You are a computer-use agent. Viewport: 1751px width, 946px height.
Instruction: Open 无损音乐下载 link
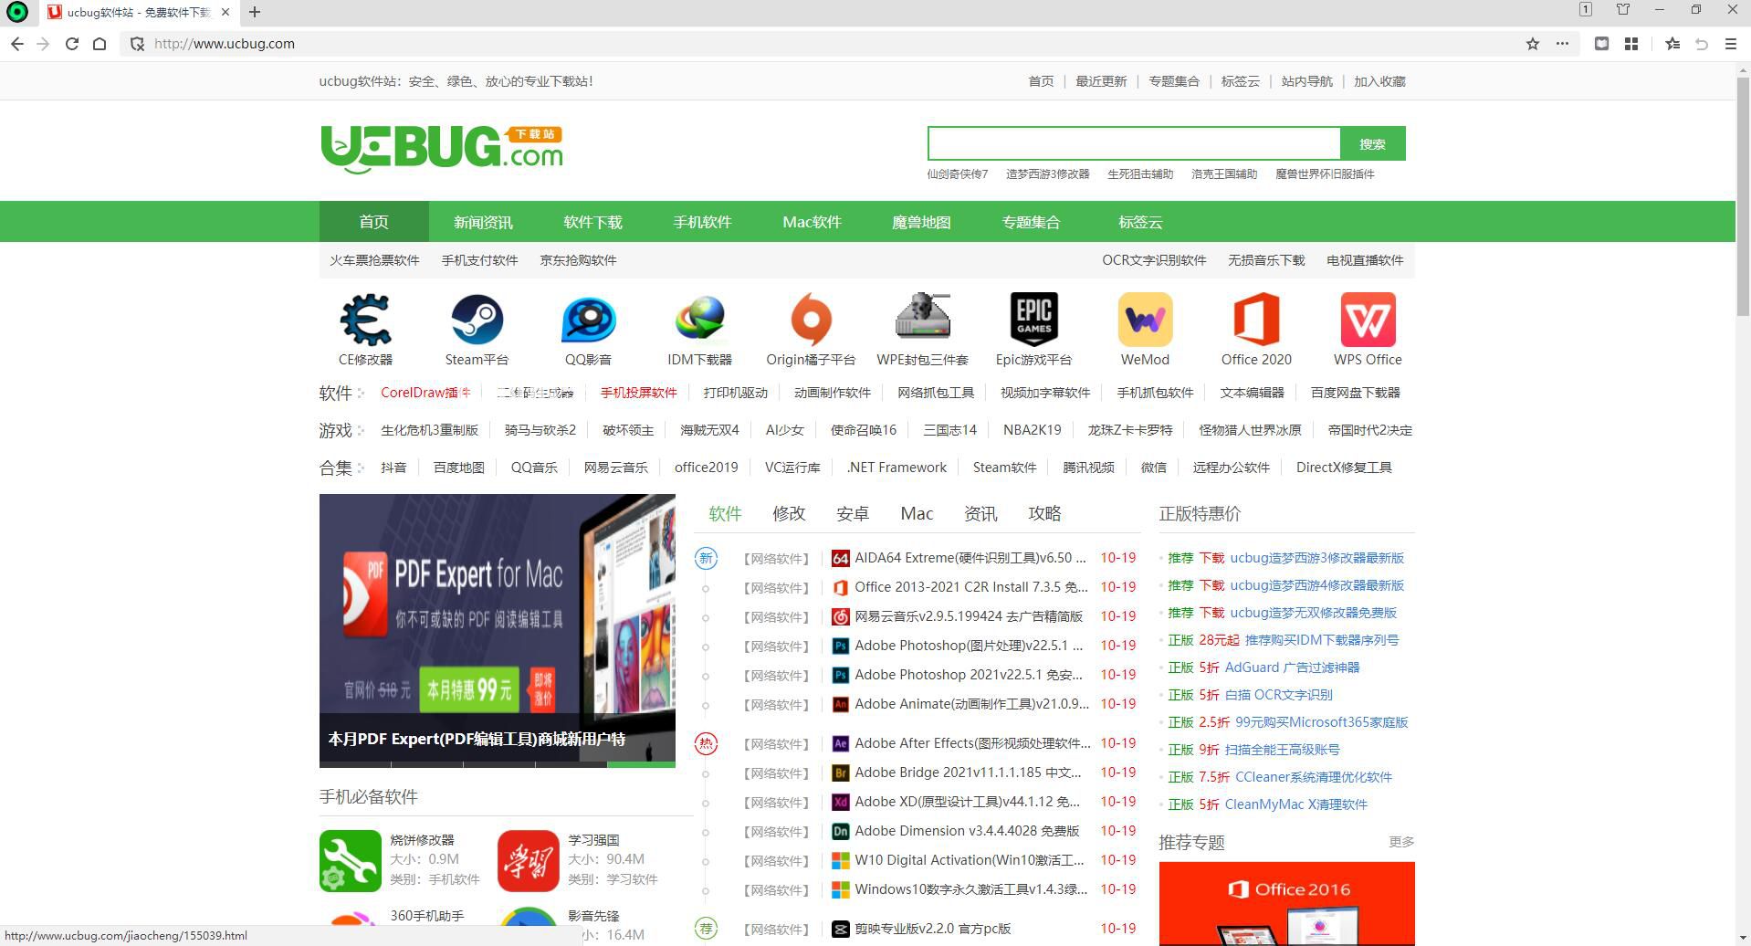1266,260
